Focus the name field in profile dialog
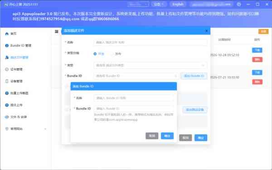 (x=150, y=42)
